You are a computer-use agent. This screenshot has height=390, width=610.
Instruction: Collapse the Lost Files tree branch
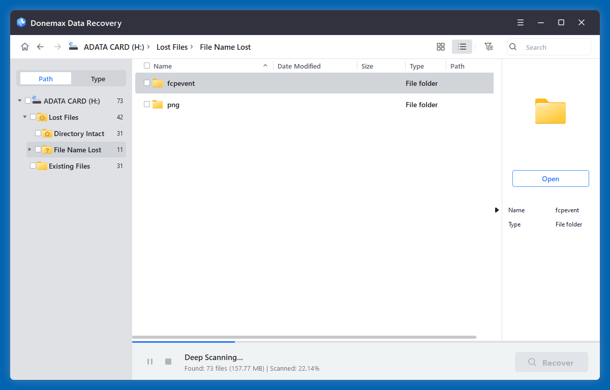coord(24,117)
